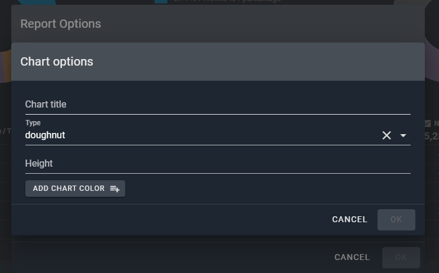Click into the Height input field

coord(217,164)
